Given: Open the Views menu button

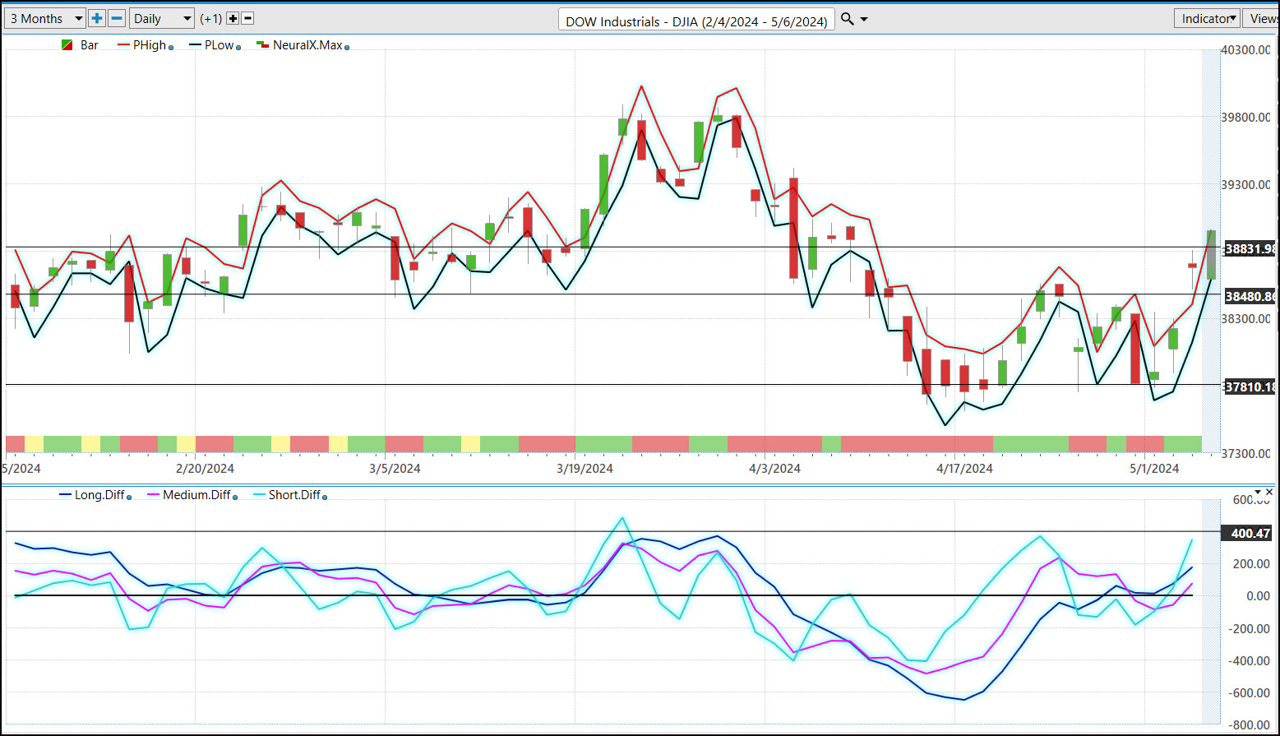Looking at the screenshot, I should [1263, 18].
